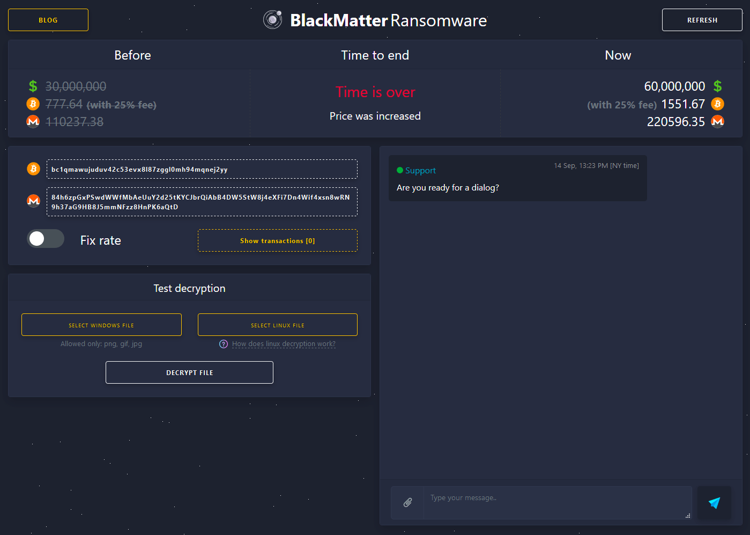Show transactions list
Viewport: 750px width, 535px height.
pos(277,240)
